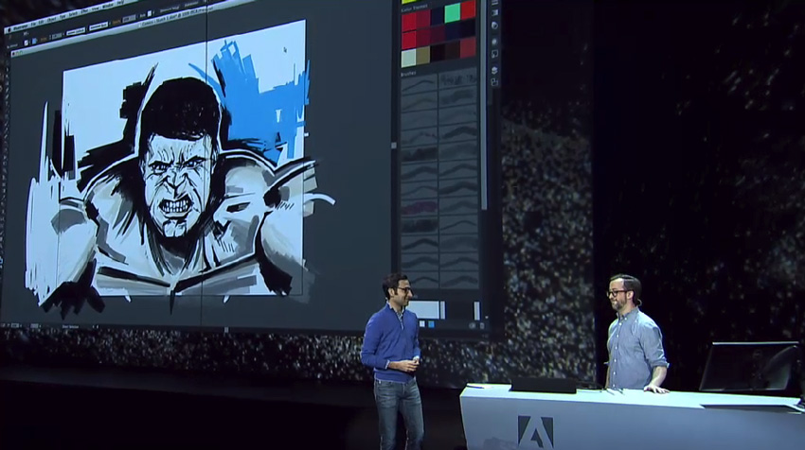Select the bright green color theme swatch
Screen dimensions: 805x450
(x=453, y=12)
